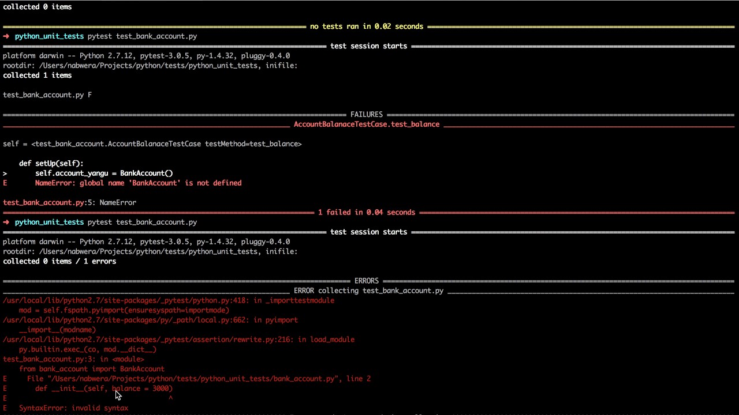Screen dimensions: 739x415
Task: Click 'self.account_yangu = BankAccount()' source line
Action: [x=104, y=173]
